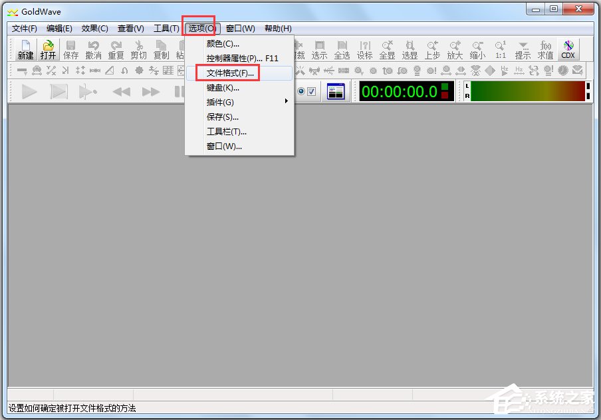Viewport: 601px width, 420px height.
Task: Open the 编辑(E) menu
Action: (59, 29)
